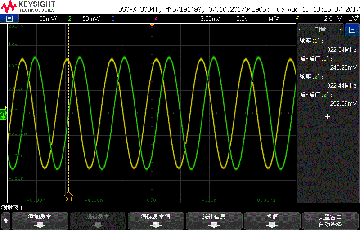Toggle channel 1 yellow indicator
The height and width of the screenshot is (230, 360).
point(27,19)
